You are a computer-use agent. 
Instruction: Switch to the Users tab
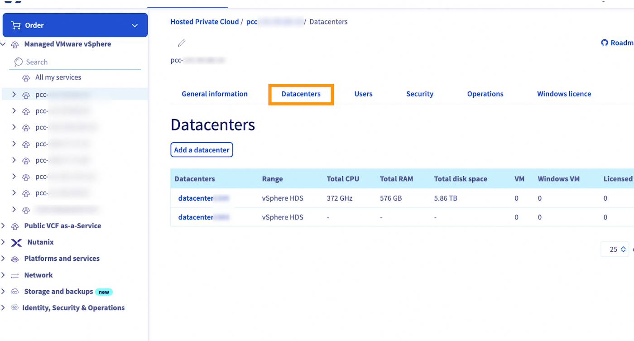tap(363, 94)
